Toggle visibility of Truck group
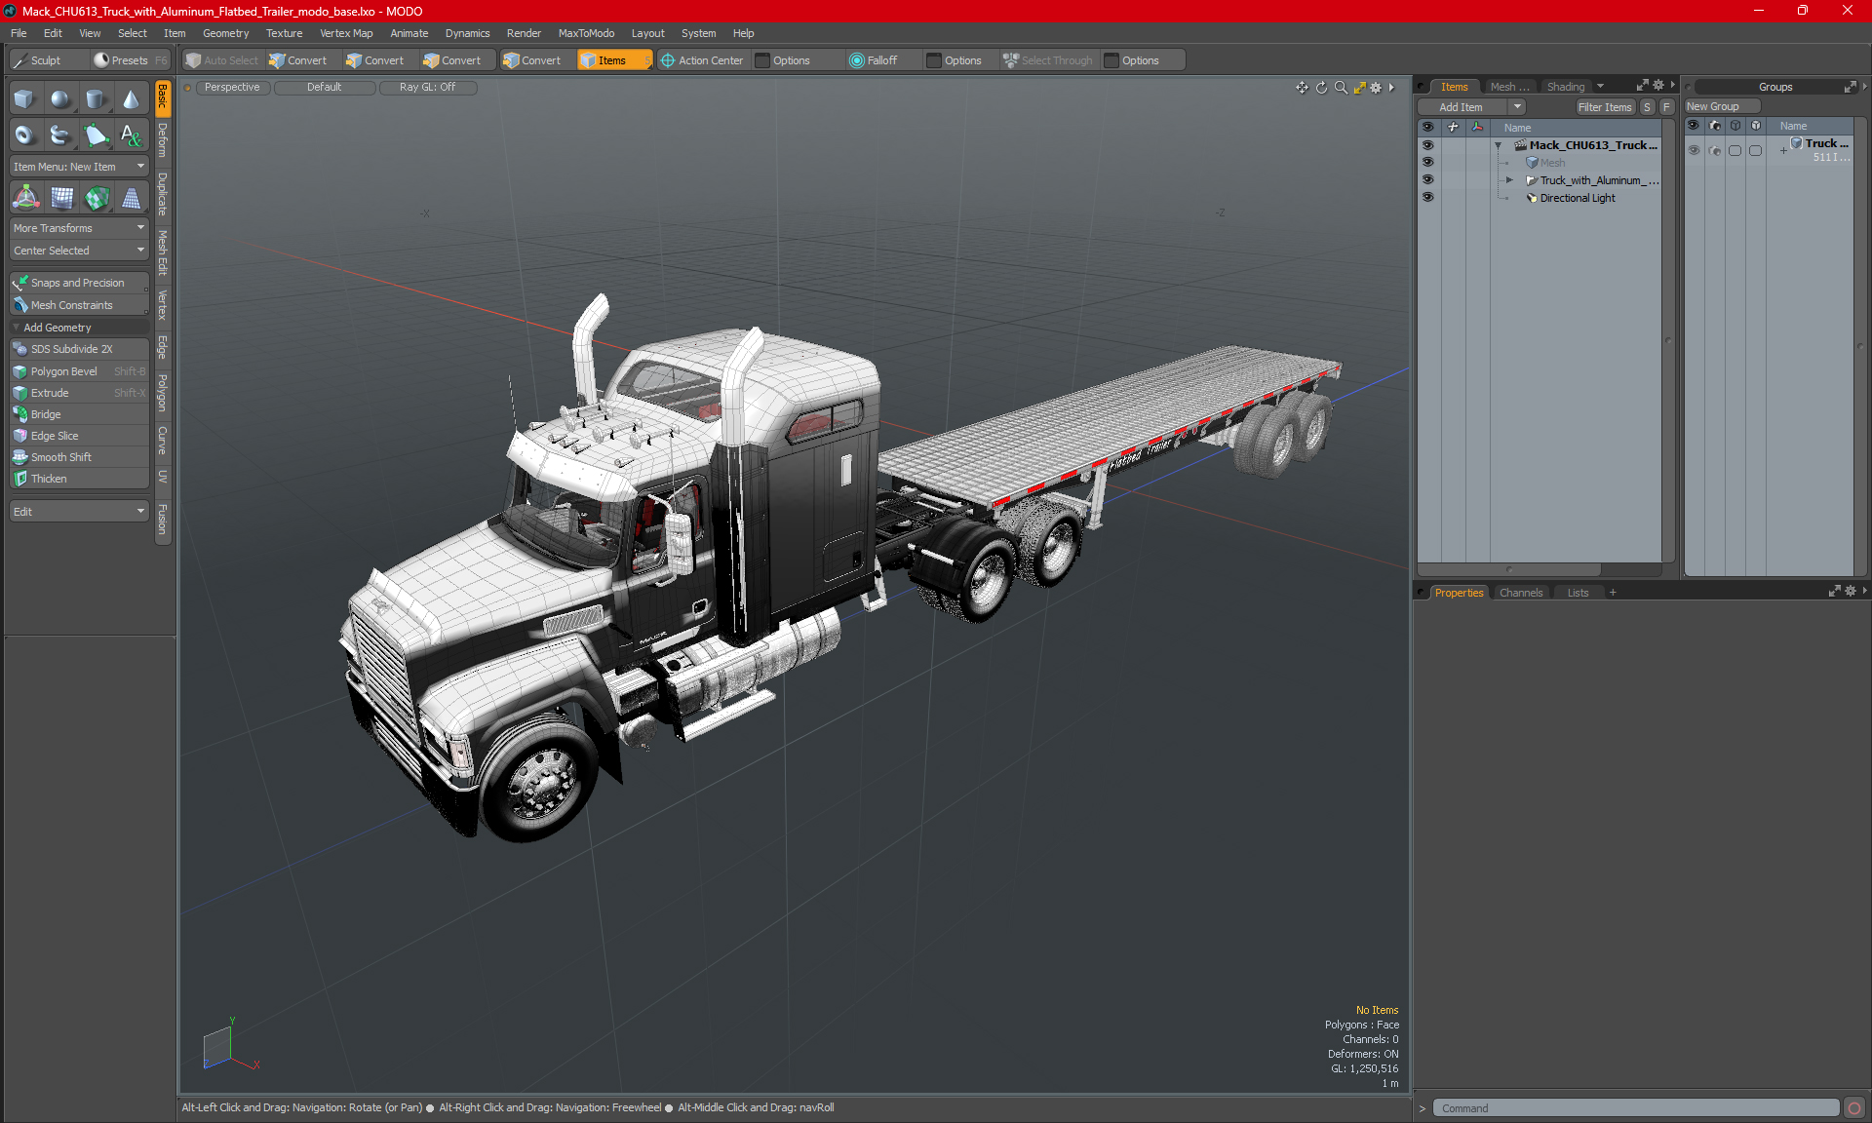Screen dimensions: 1872x1123 (1694, 150)
